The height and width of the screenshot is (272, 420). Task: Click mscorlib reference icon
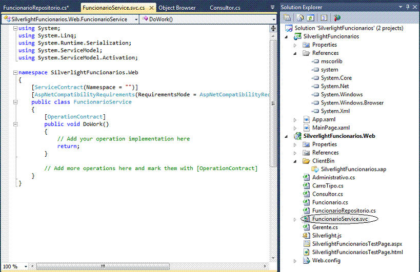tap(315, 61)
